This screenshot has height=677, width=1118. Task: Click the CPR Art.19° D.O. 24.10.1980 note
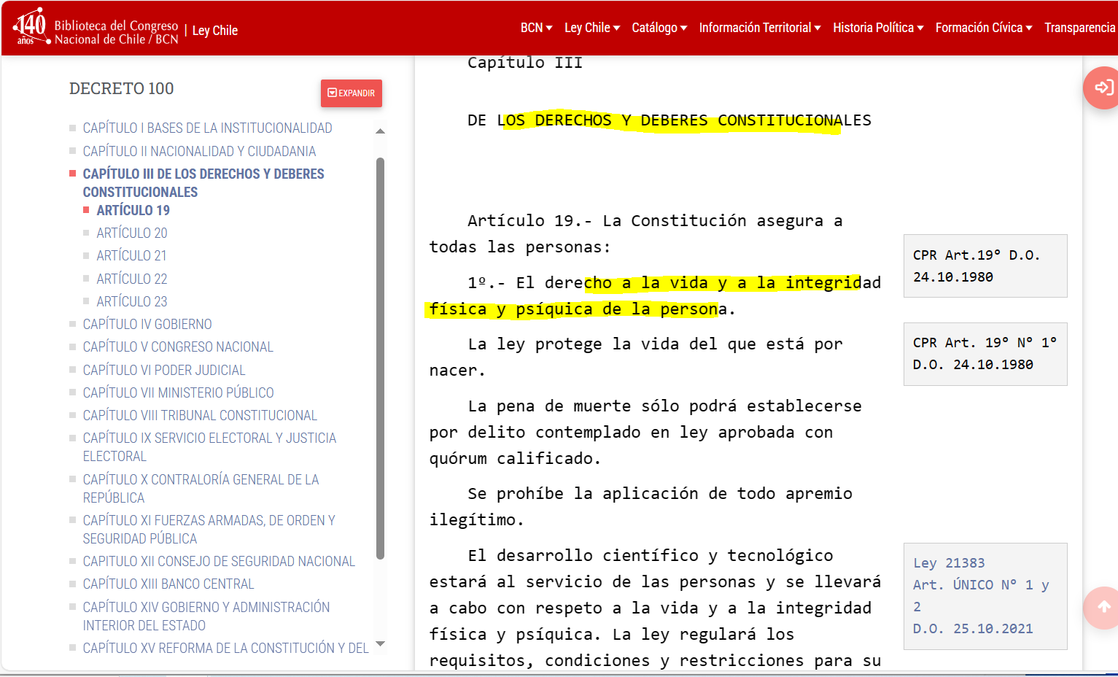coord(985,266)
